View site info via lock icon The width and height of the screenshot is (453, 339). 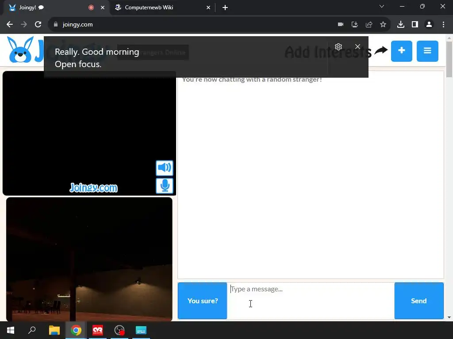[56, 25]
